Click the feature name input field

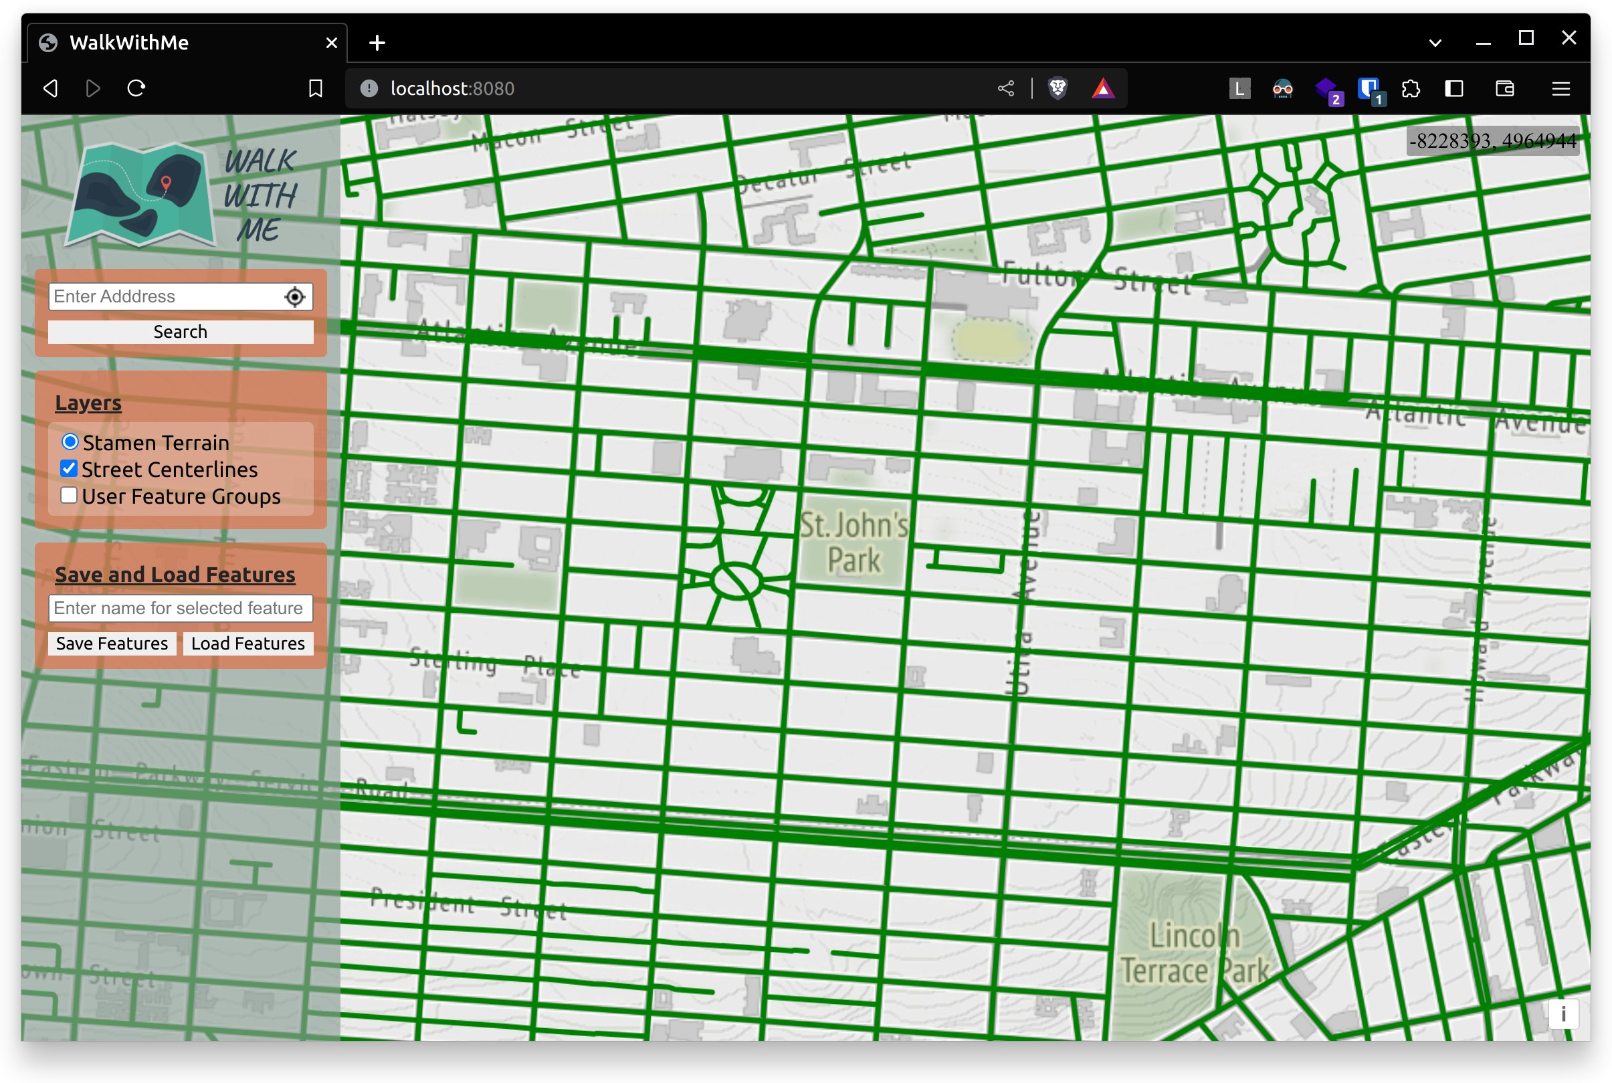[180, 608]
